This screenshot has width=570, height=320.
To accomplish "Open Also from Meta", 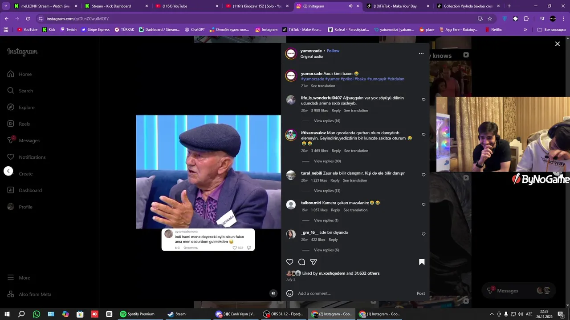I will pos(29,294).
